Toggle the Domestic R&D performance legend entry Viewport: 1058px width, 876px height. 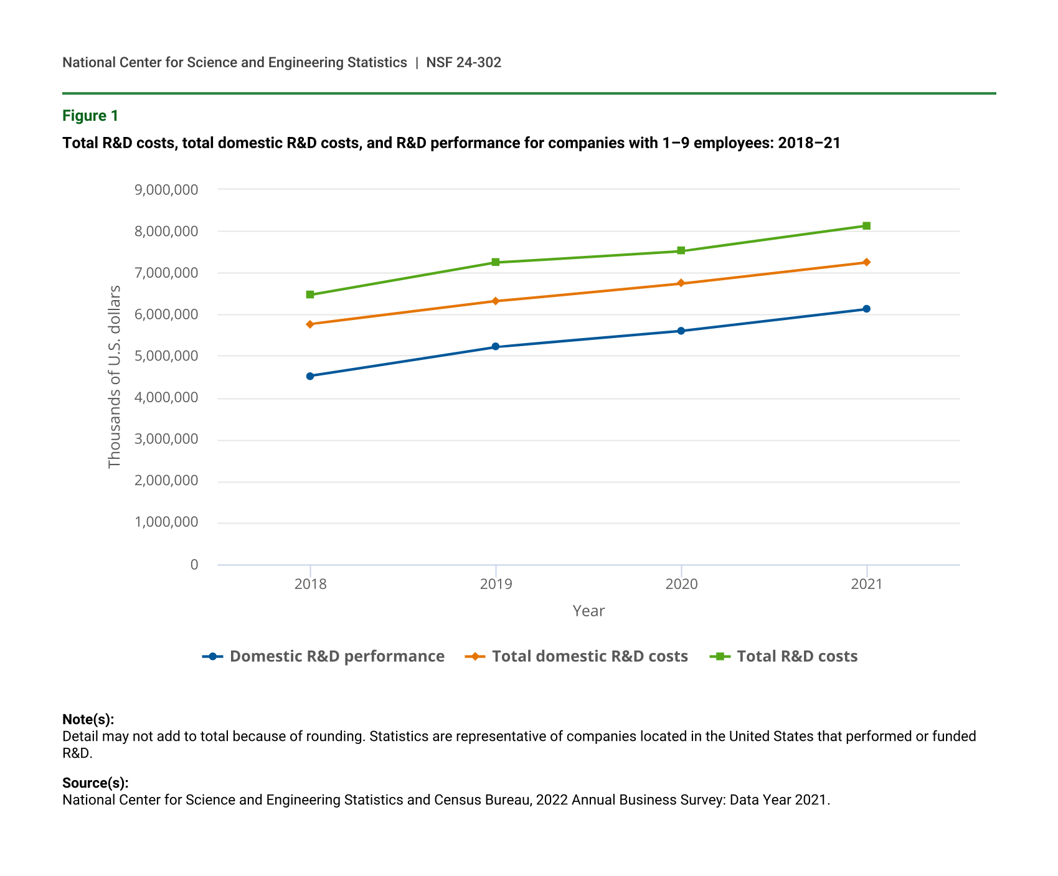pyautogui.click(x=336, y=656)
